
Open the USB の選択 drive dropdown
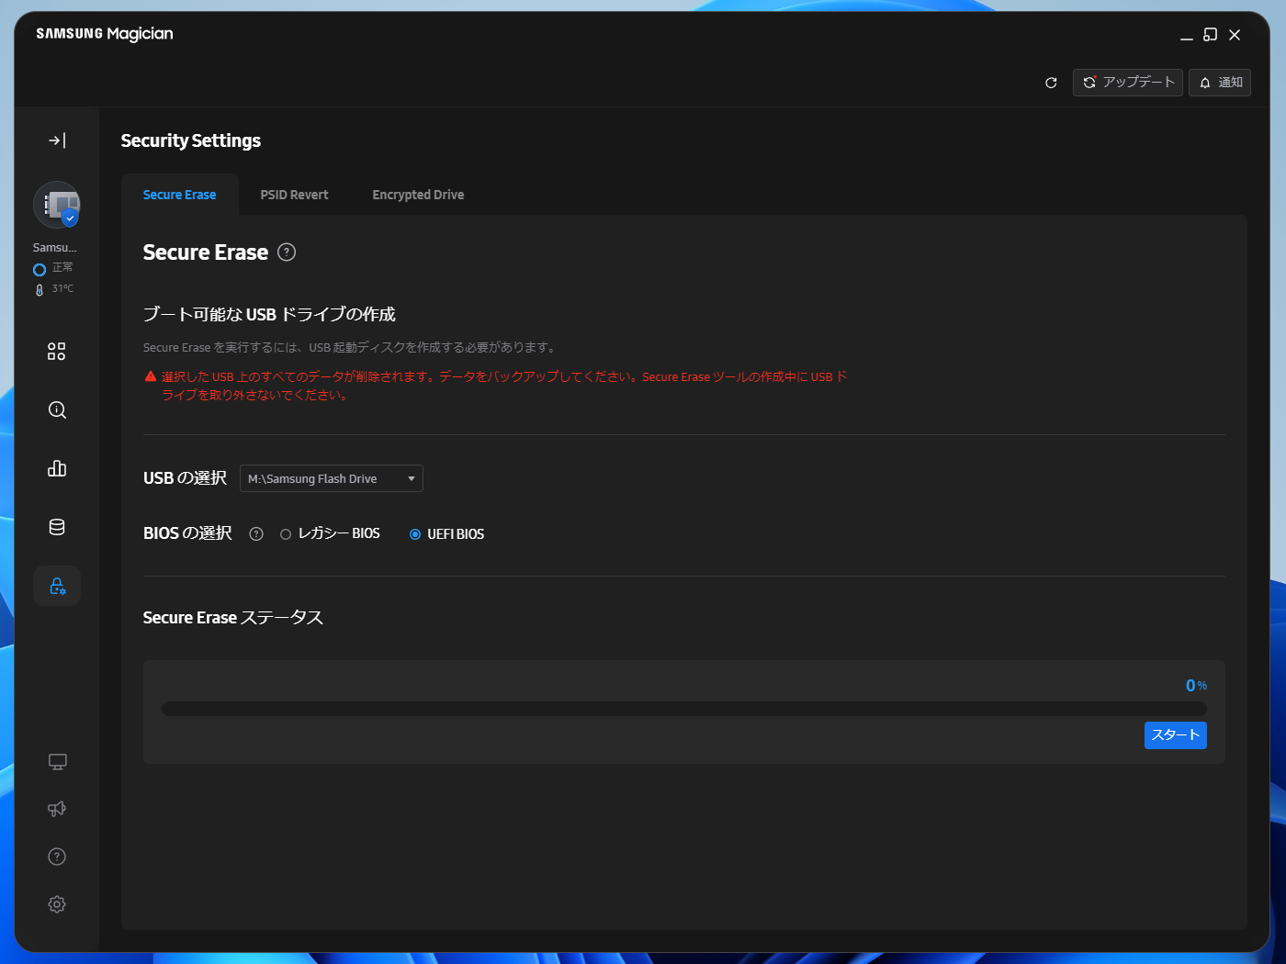(332, 478)
